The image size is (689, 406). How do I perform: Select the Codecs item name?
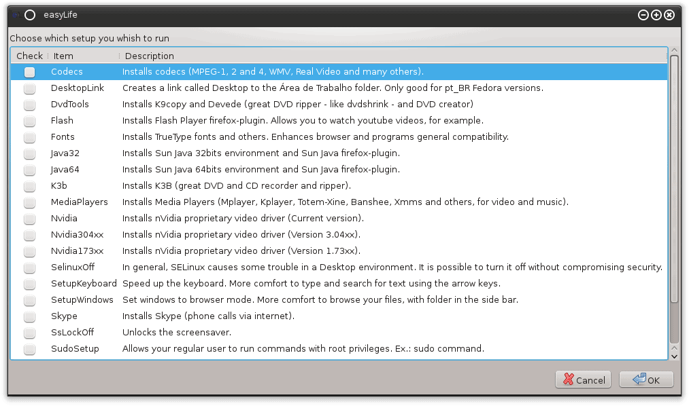click(x=67, y=72)
